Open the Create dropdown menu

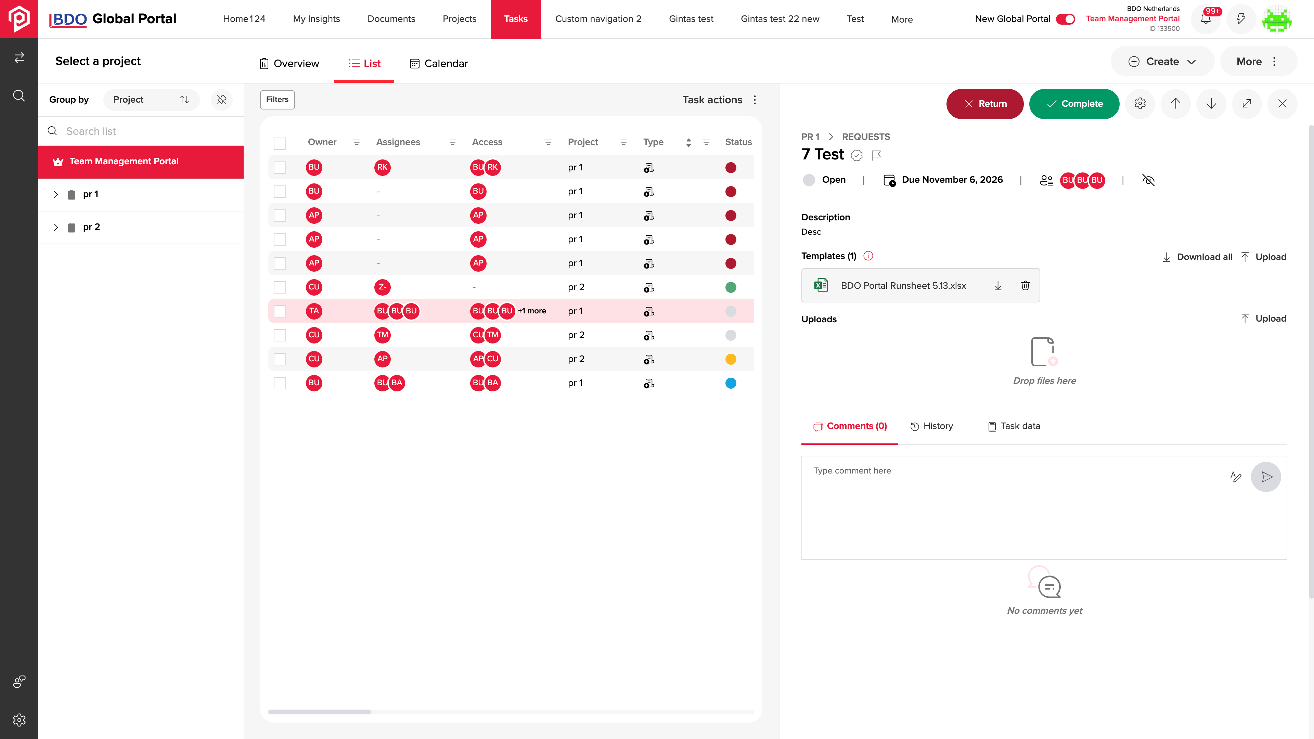pyautogui.click(x=1162, y=61)
